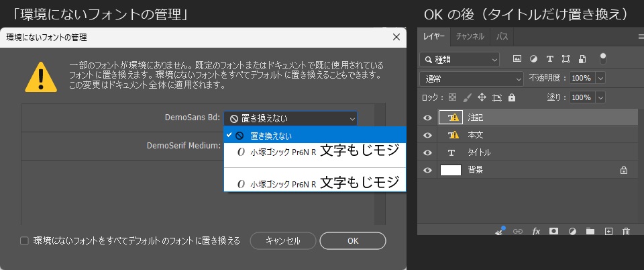Image resolution: width=644 pixels, height=270 pixels.
Task: Select the 背景 layer name
Action: point(475,170)
